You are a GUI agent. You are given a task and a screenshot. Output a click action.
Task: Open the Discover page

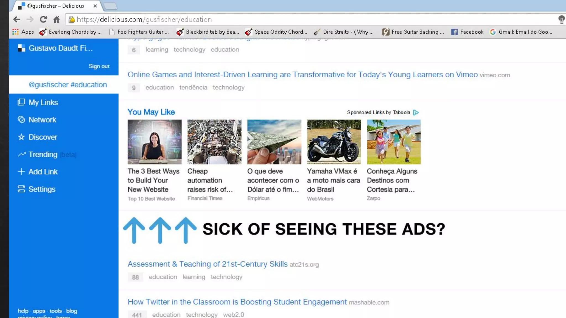[43, 137]
